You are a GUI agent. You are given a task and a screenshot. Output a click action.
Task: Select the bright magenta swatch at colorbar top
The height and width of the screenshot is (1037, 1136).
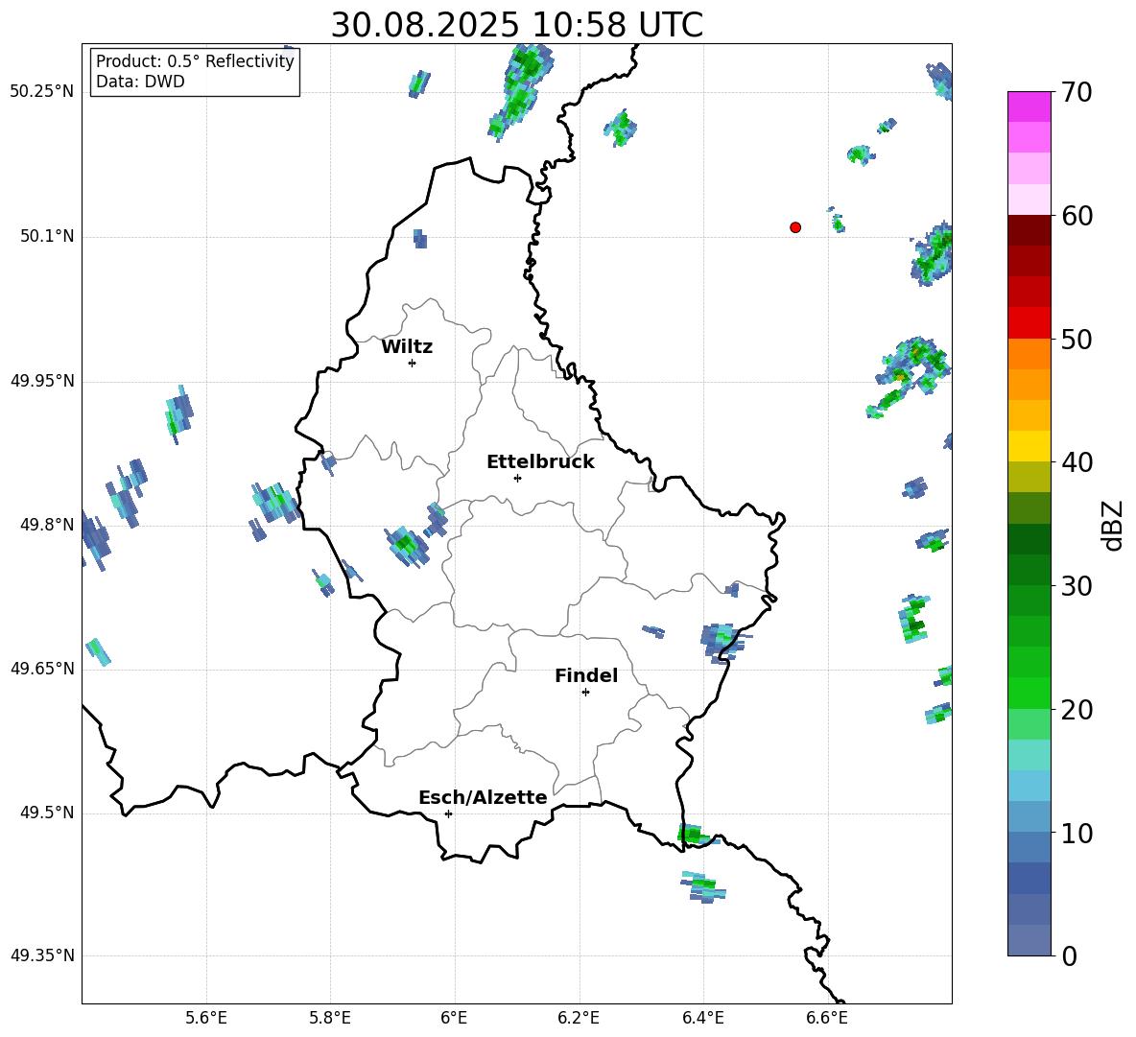pyautogui.click(x=1029, y=106)
